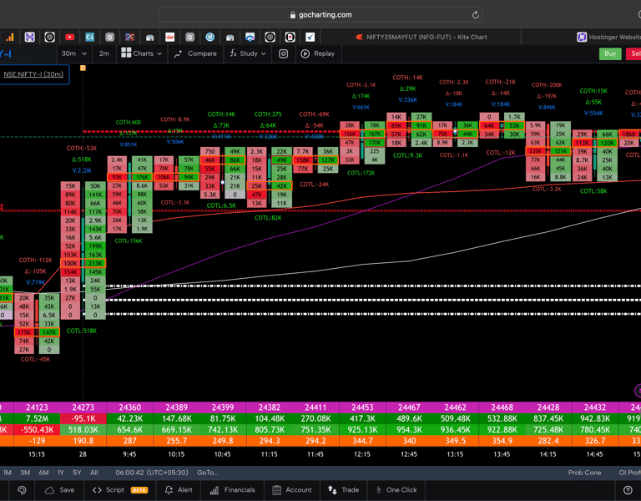Click the NSE:NIFTY-I (30m) symbol label
The height and width of the screenshot is (501, 641).
click(33, 74)
